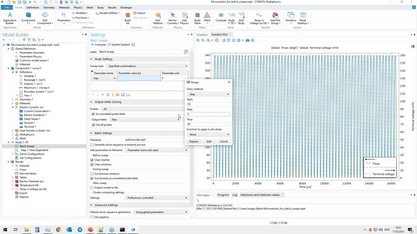Toggle Clear solutions checkbox
This screenshot has width=417, height=234.
pyautogui.click(x=92, y=164)
